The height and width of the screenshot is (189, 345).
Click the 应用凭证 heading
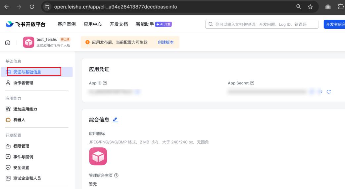point(99,69)
